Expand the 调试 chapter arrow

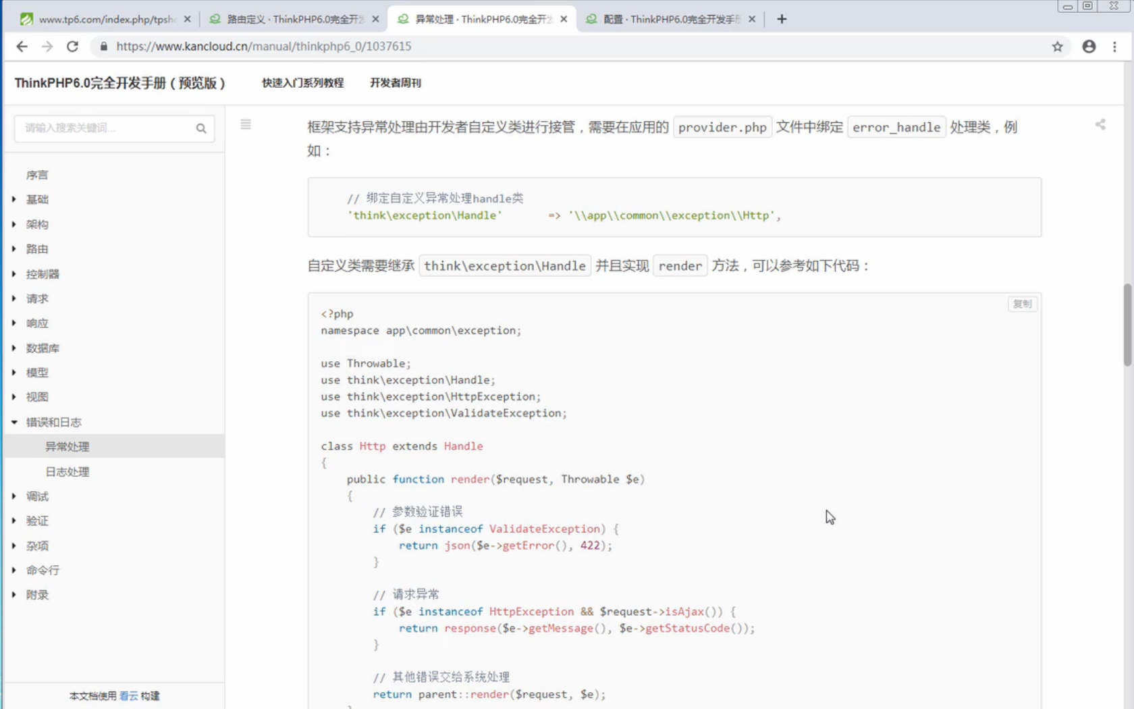pyautogui.click(x=14, y=496)
